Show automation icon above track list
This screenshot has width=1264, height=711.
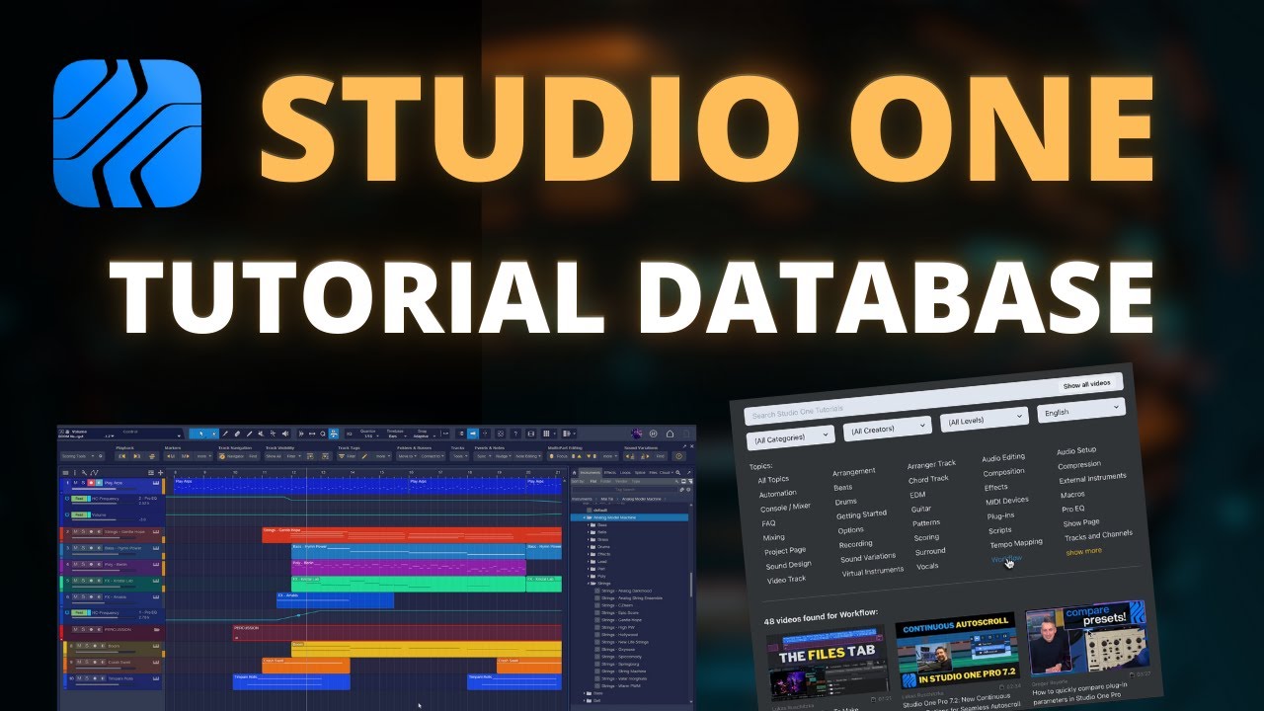(x=94, y=472)
